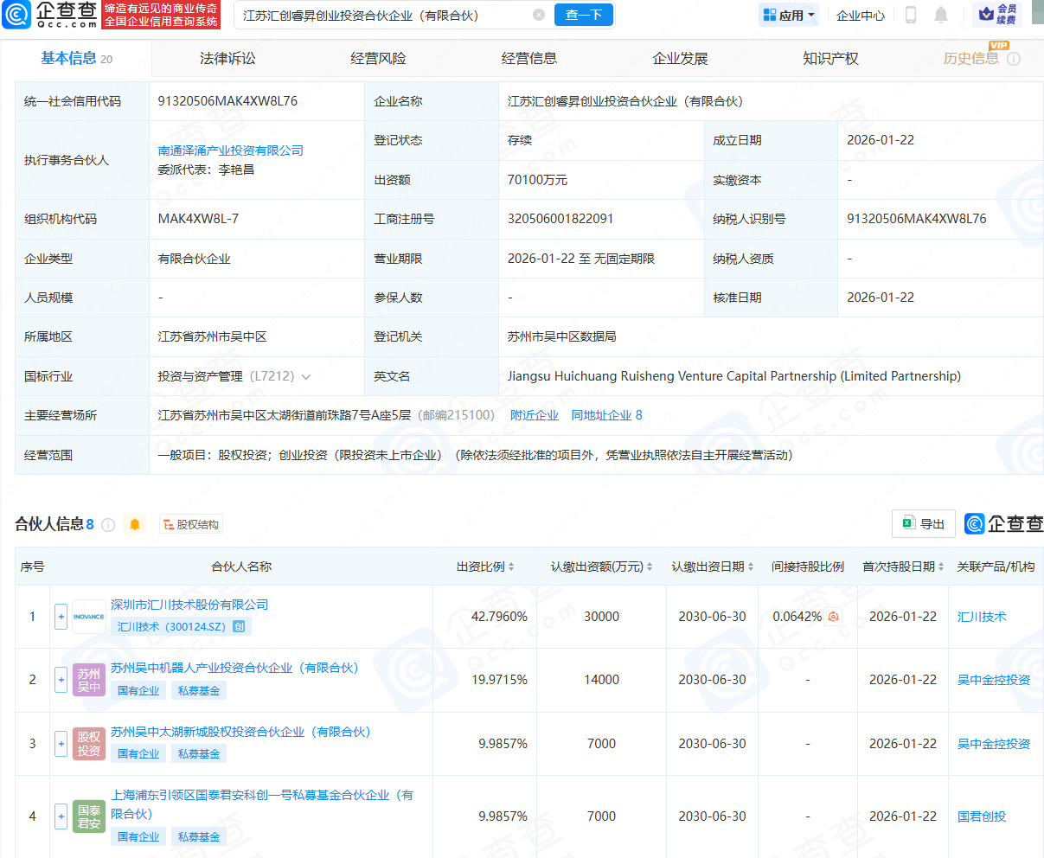Viewport: 1044px width, 858px height.
Task: Click the Qichacha logo in header
Action: coord(50,15)
